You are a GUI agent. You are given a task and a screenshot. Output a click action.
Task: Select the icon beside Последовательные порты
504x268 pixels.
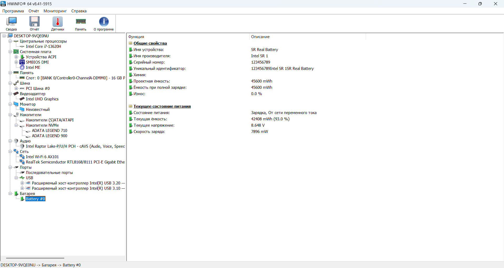pyautogui.click(x=22, y=173)
